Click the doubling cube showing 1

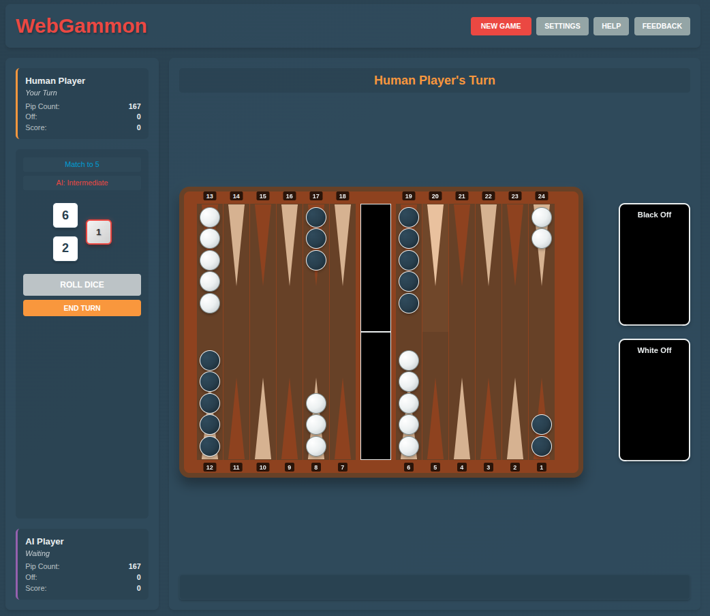(99, 232)
